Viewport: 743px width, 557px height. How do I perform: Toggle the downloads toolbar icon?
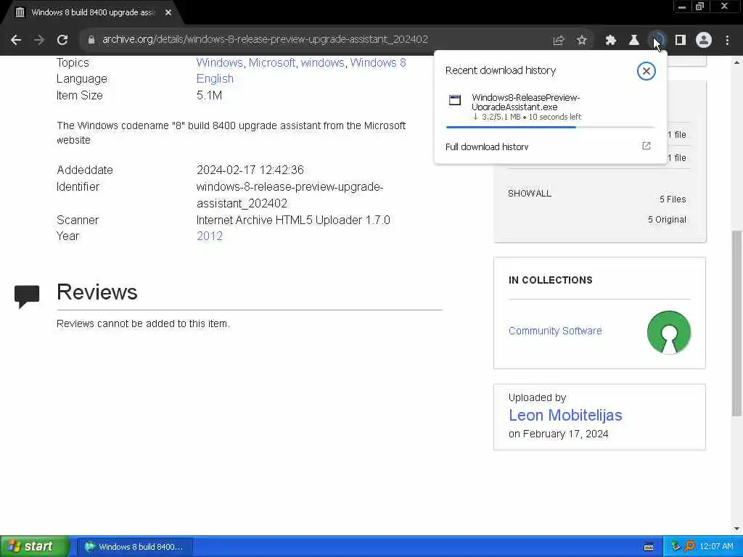(657, 41)
